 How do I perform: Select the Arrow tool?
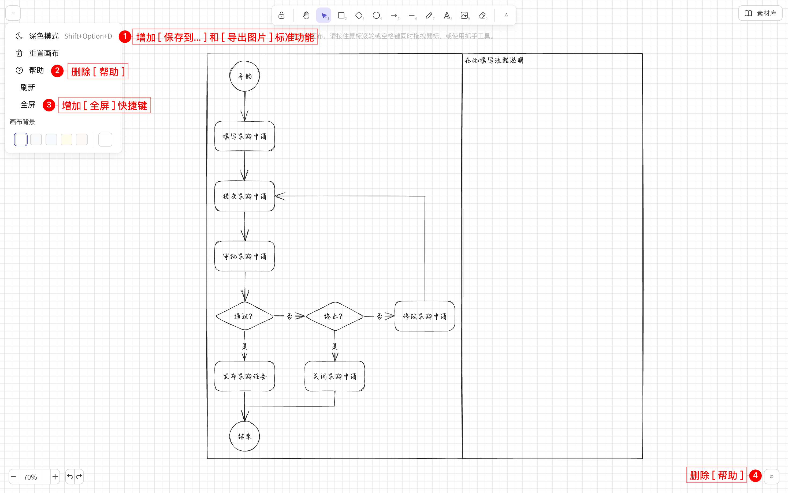pos(394,15)
